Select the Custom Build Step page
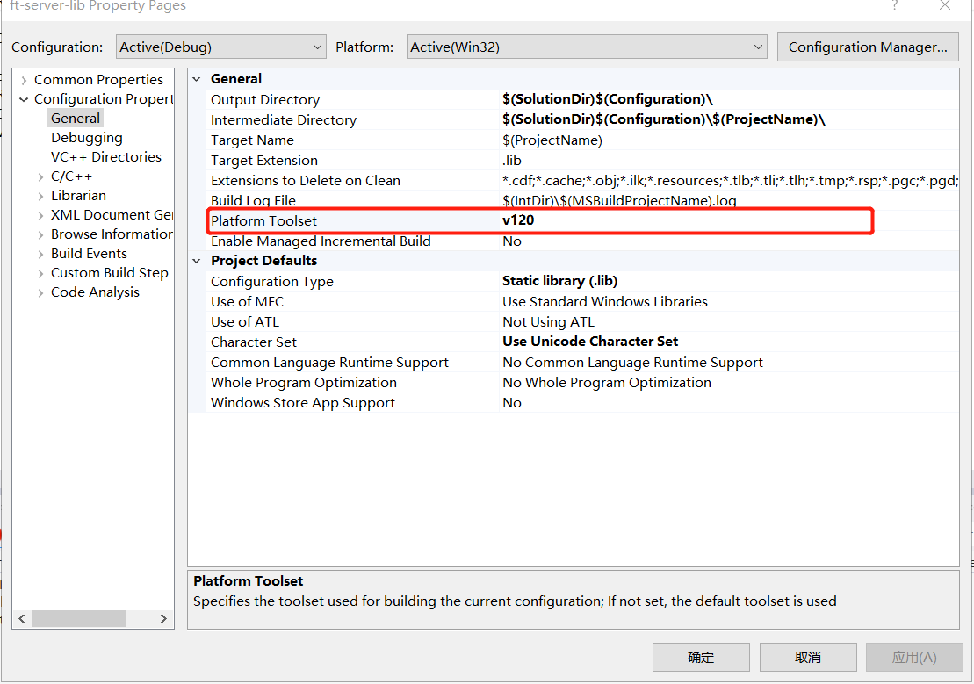 coord(109,272)
